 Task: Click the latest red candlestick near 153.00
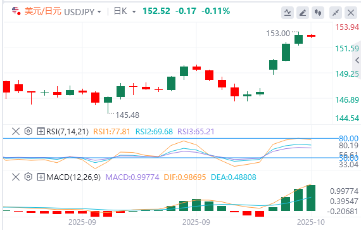coord(311,35)
